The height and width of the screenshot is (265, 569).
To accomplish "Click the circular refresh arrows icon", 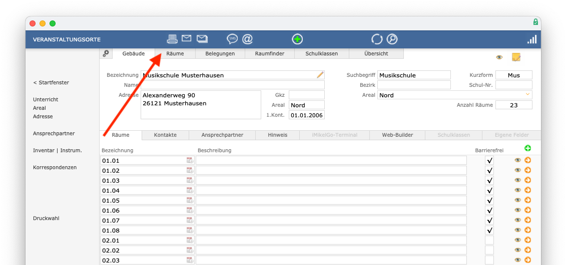I will click(x=377, y=39).
